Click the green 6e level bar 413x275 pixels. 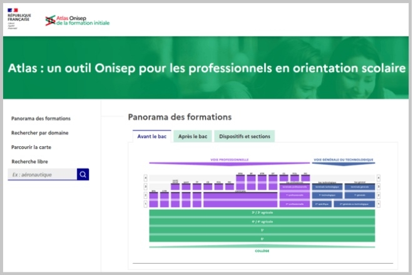[262, 237]
